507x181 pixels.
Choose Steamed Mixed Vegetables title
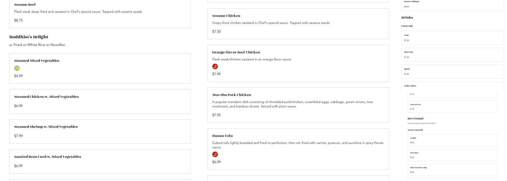coord(37,61)
